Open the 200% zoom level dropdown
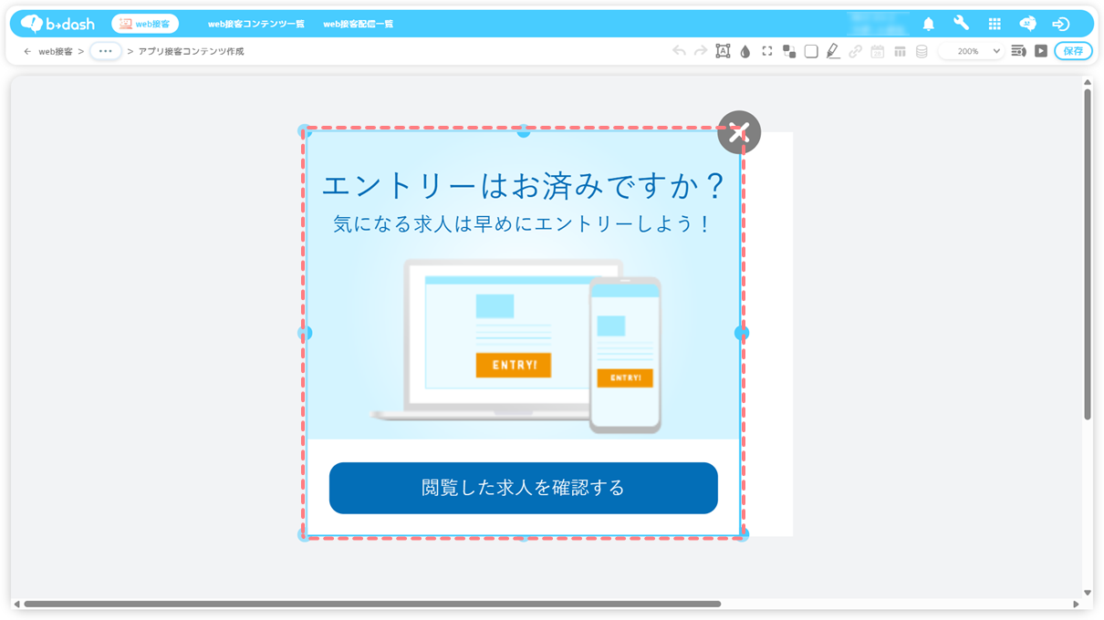Image resolution: width=1104 pixels, height=620 pixels. tap(973, 52)
